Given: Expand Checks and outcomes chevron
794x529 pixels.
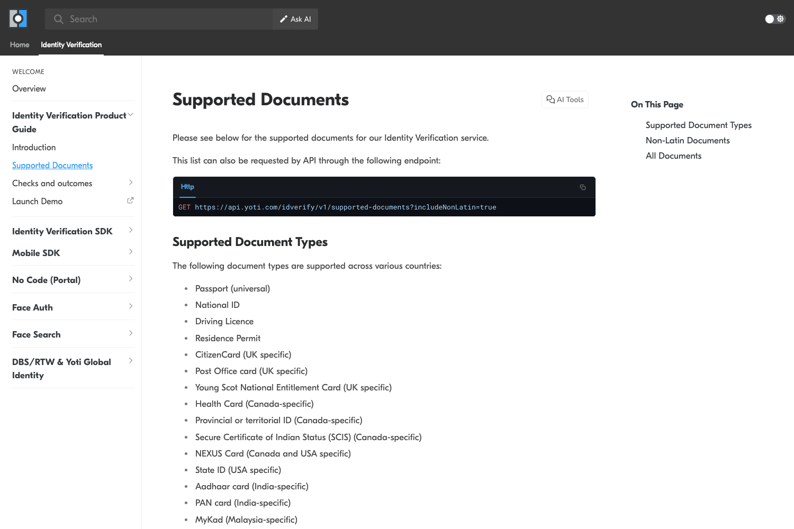Looking at the screenshot, I should [x=131, y=183].
